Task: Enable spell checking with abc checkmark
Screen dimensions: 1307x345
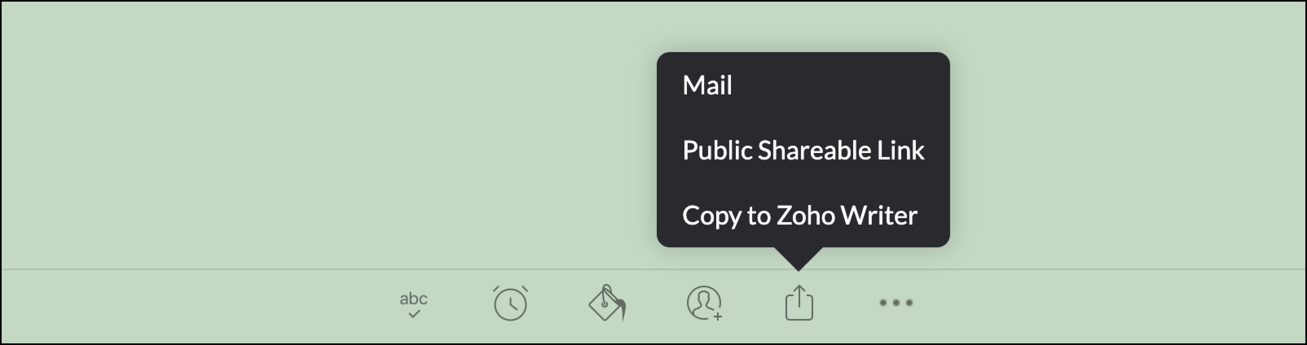Action: point(414,304)
